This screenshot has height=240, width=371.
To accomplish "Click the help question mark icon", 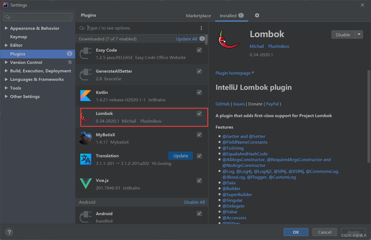I will (9, 232).
